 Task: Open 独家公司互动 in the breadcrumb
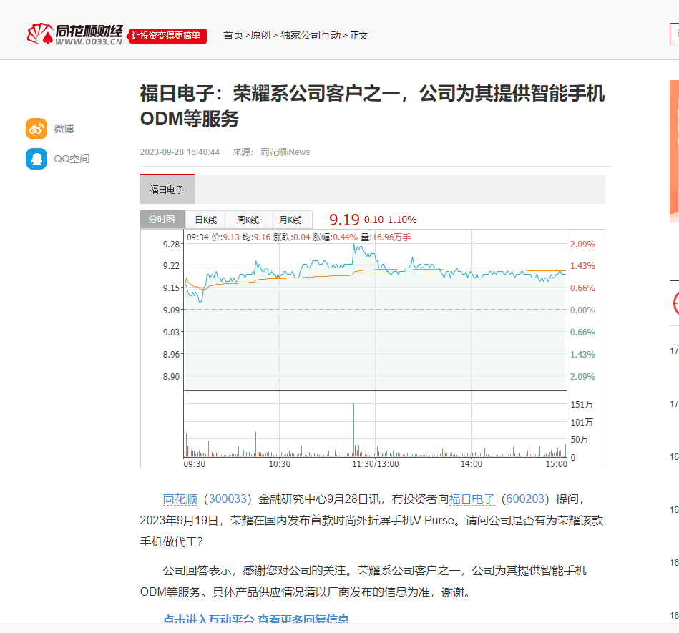[x=311, y=35]
